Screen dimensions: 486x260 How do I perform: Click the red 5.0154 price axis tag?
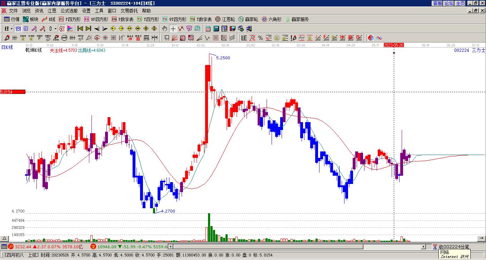13,92
